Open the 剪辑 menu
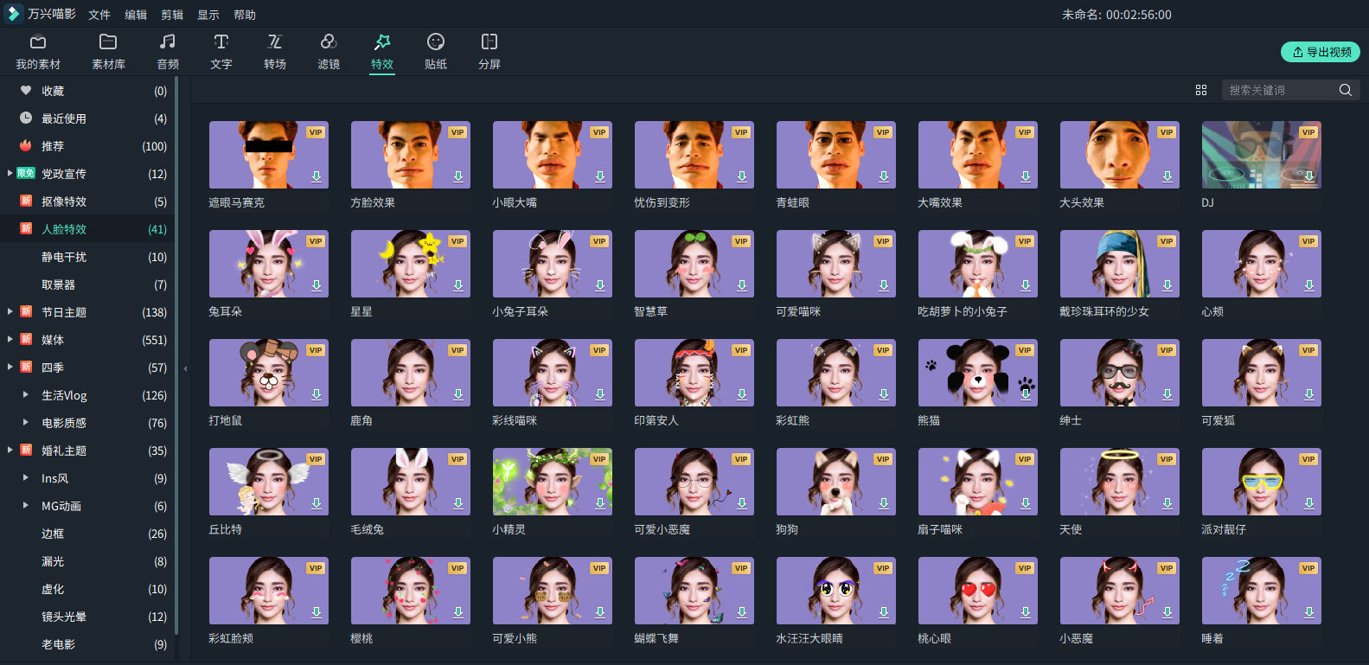 click(172, 15)
